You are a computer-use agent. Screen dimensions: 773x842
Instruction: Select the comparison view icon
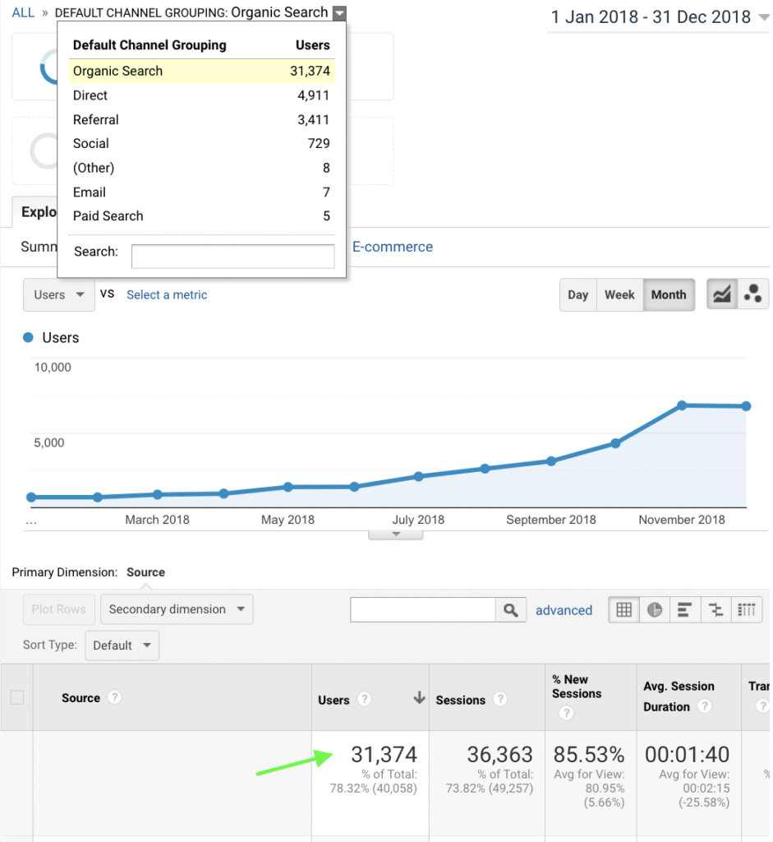click(715, 610)
